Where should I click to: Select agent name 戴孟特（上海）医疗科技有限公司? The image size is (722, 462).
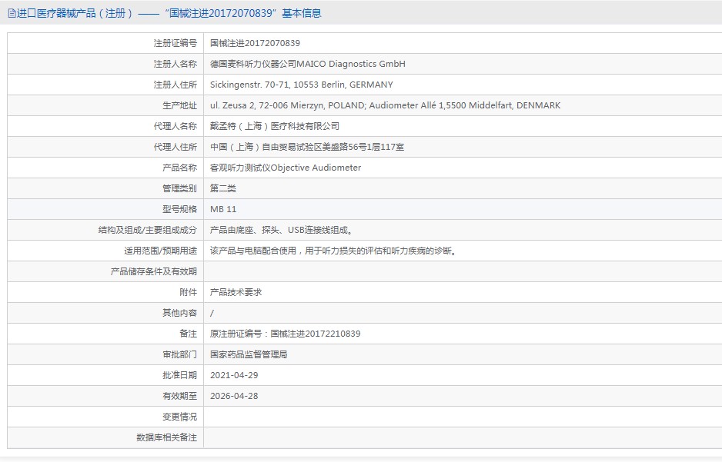[x=275, y=126]
